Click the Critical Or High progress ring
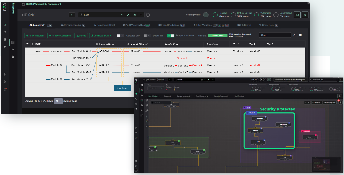The width and height of the screenshot is (344, 175). (233, 15)
